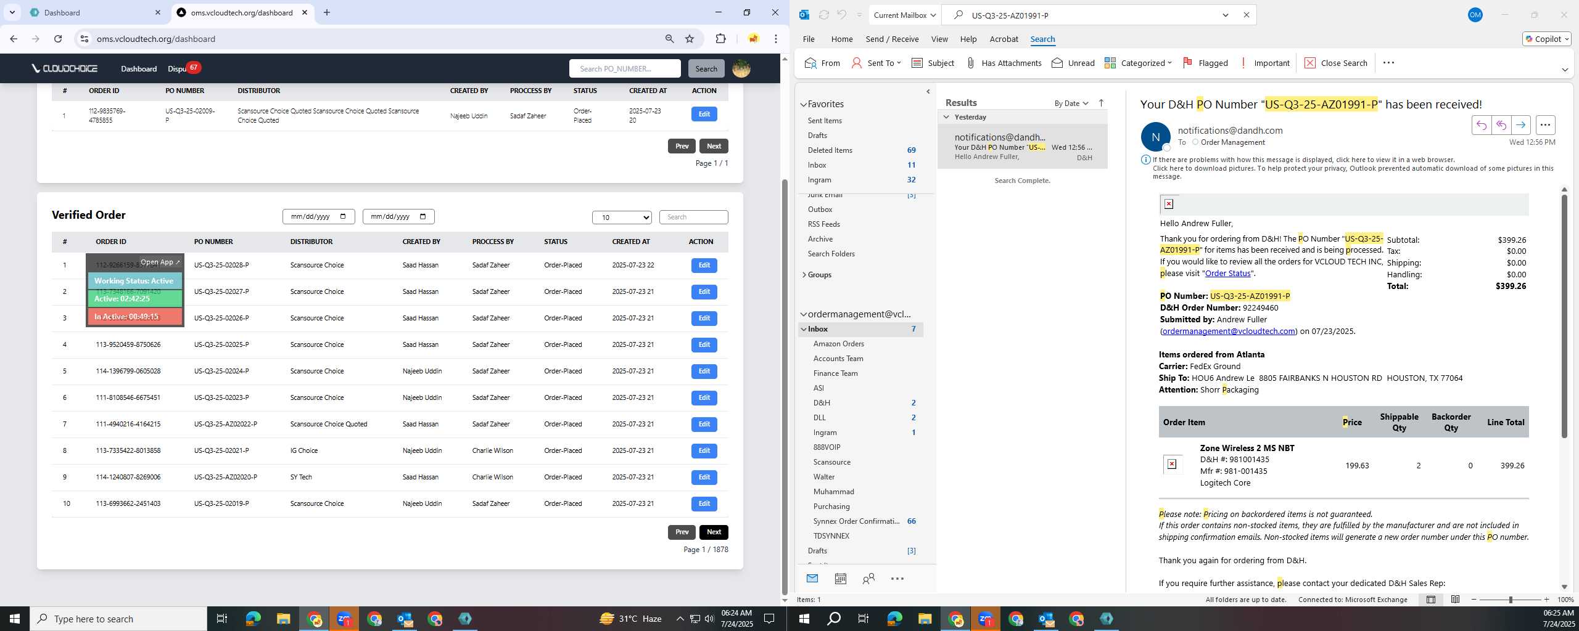Click the Chrome reload page icon
Image resolution: width=1579 pixels, height=631 pixels.
pyautogui.click(x=58, y=39)
